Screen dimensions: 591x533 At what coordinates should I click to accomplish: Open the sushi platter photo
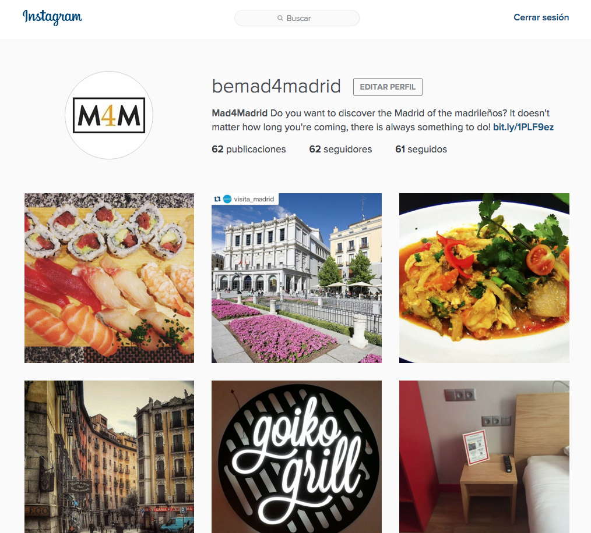(110, 278)
